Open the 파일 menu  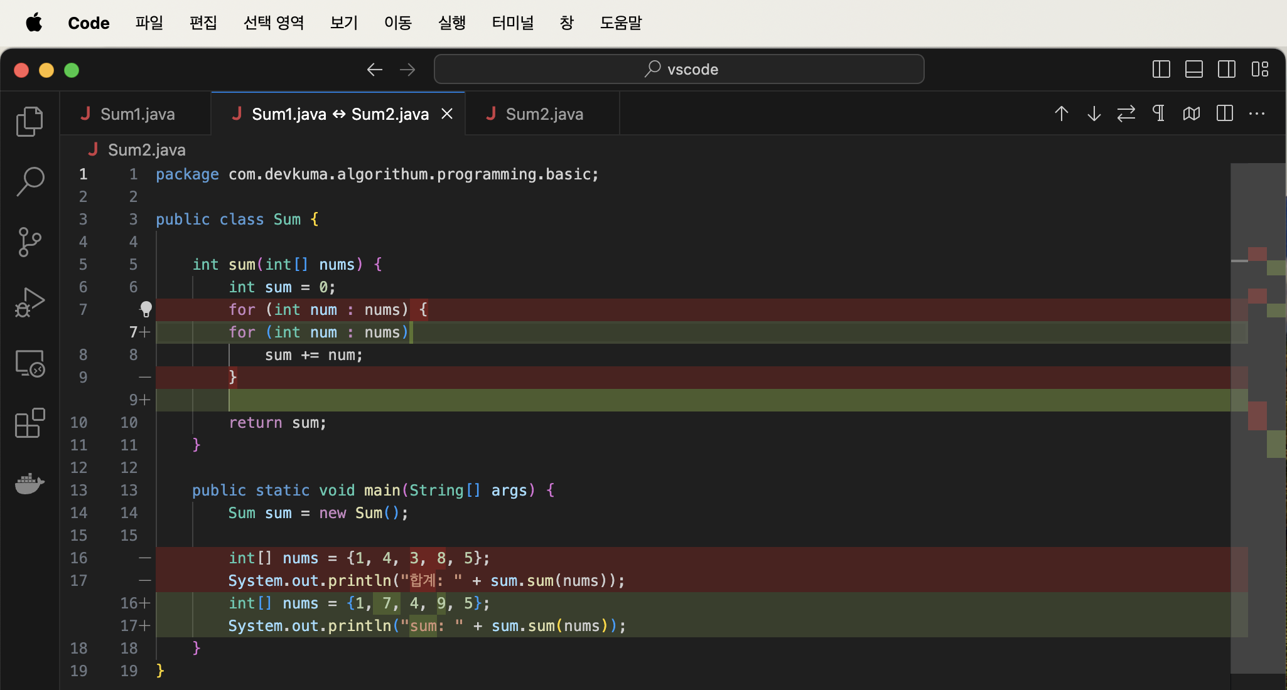coord(149,23)
